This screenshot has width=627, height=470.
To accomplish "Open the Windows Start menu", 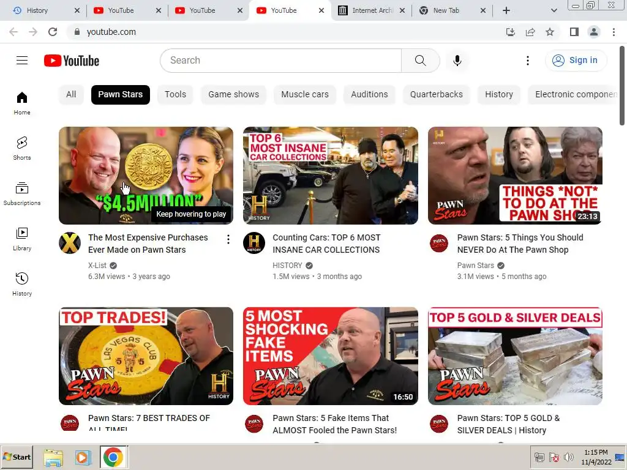I will pos(17,457).
